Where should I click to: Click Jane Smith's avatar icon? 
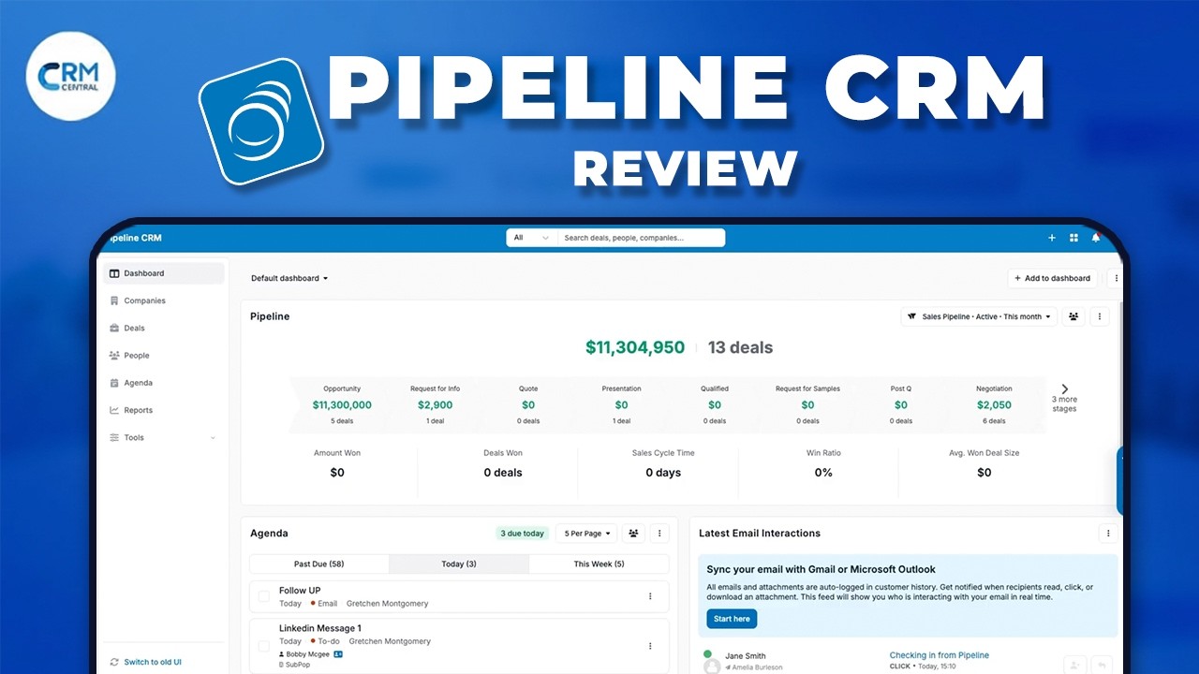point(712,667)
